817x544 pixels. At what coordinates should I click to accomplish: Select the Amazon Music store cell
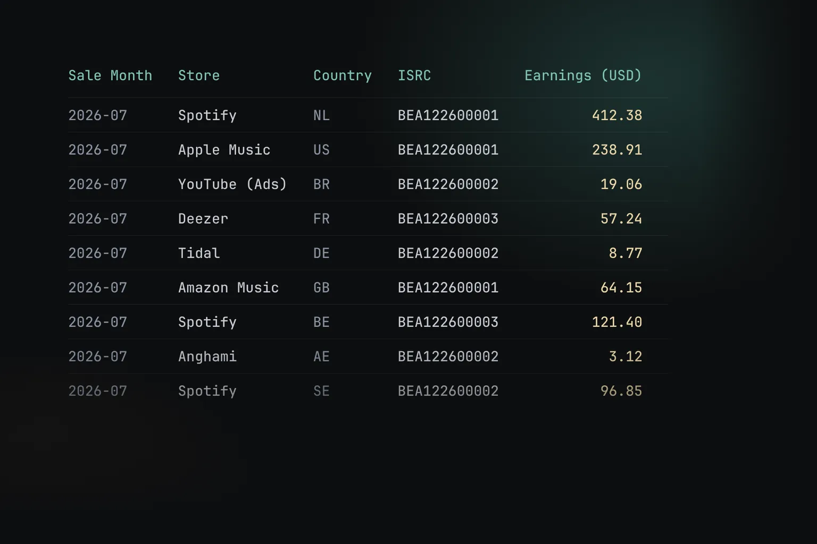tap(228, 288)
